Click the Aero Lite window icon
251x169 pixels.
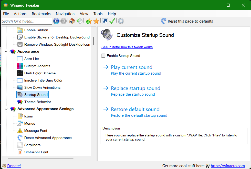20,59
